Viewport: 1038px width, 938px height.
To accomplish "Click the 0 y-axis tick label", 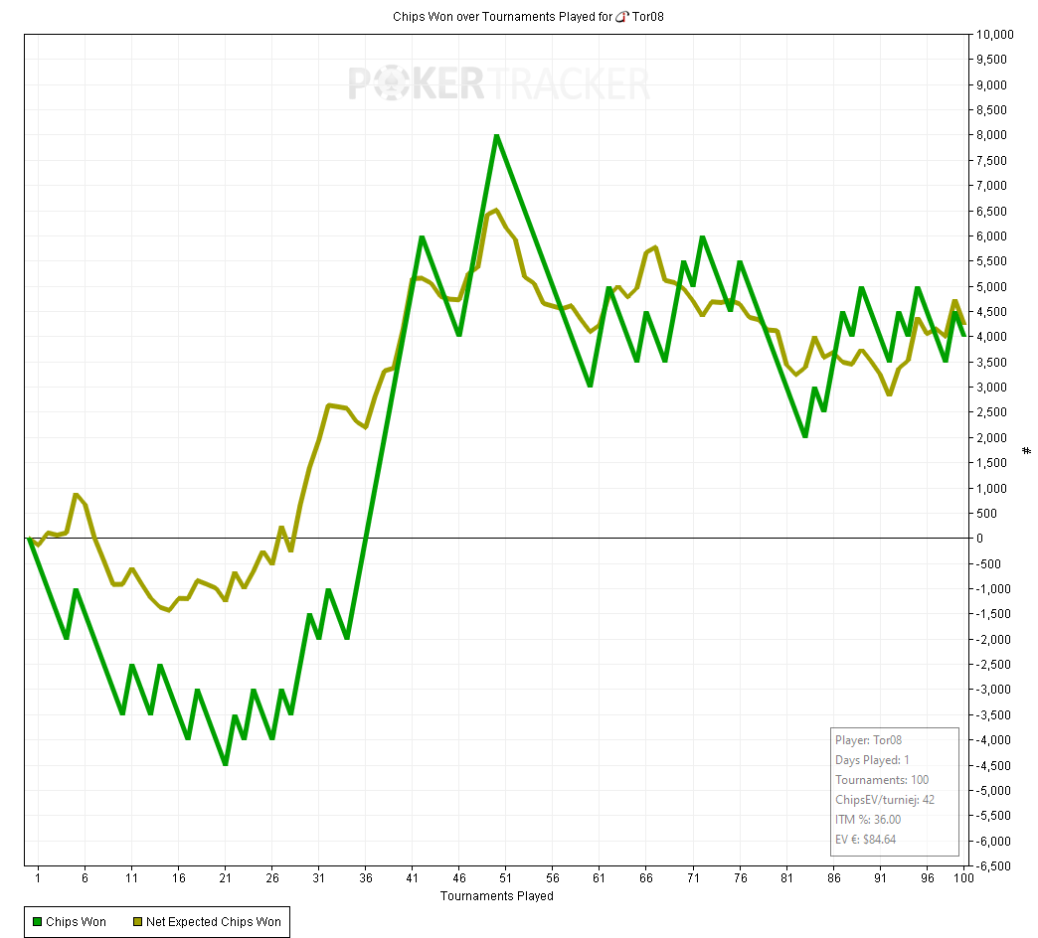I will [x=980, y=539].
